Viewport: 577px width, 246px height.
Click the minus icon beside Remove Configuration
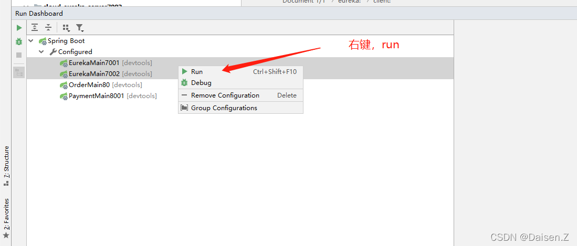click(x=184, y=95)
